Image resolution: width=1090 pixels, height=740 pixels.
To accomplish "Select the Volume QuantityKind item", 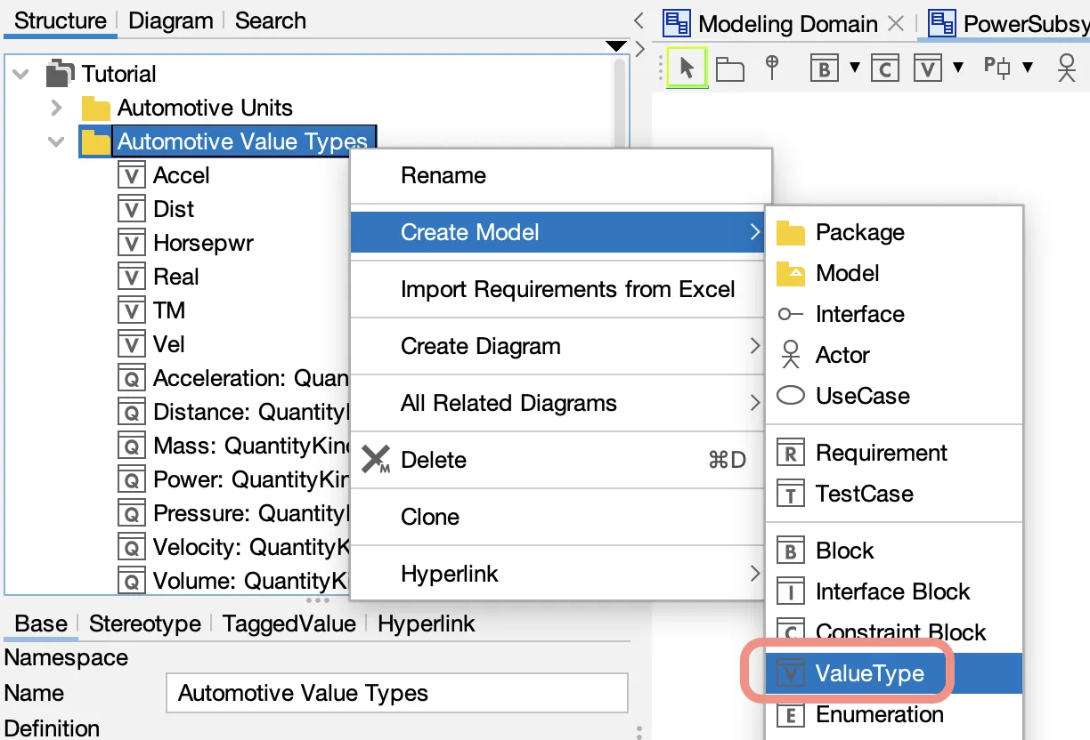I will [250, 581].
